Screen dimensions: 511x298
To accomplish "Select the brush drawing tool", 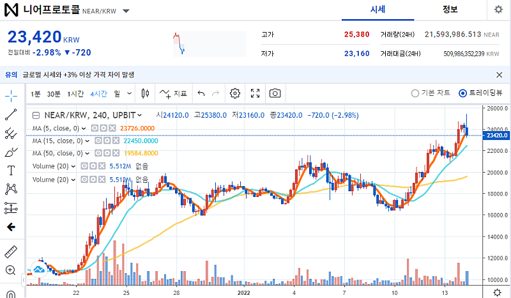I will 11,152.
